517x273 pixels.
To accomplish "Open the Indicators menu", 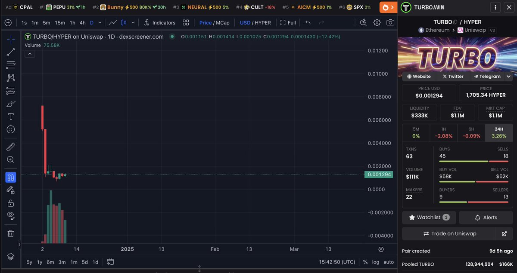I will (159, 23).
